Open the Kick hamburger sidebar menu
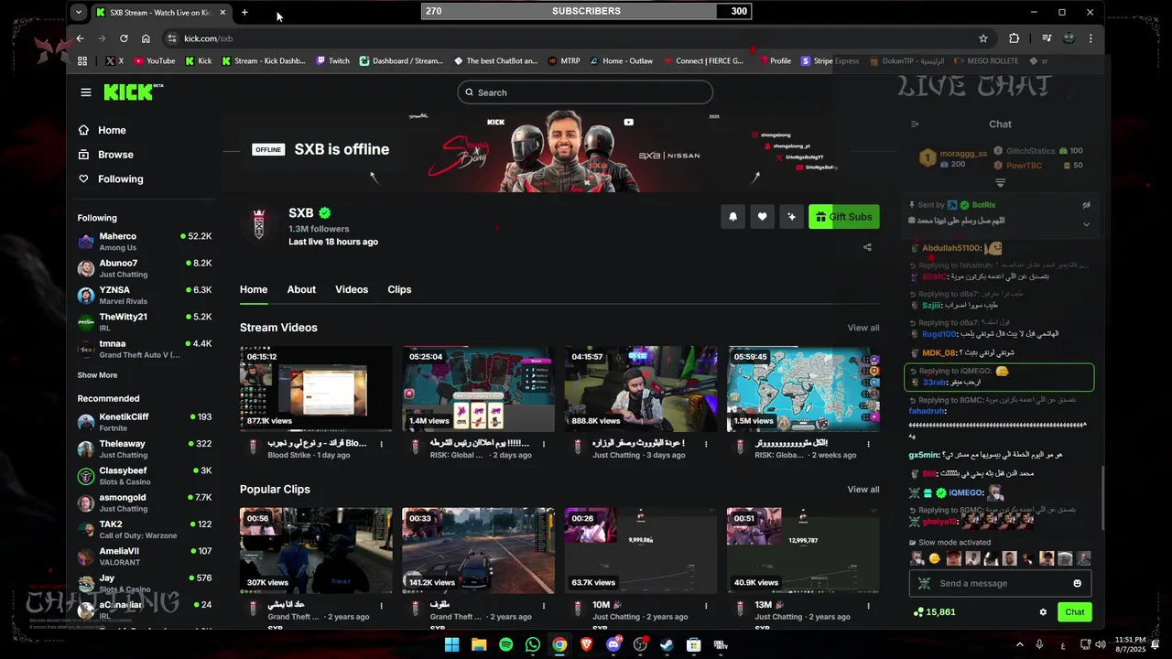 click(x=86, y=92)
